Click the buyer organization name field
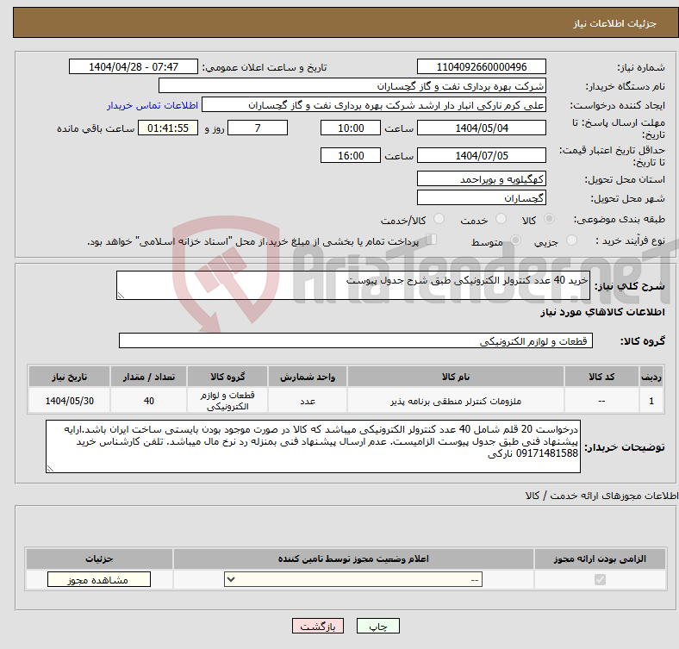Viewport: 679px width, 649px height. [x=352, y=86]
